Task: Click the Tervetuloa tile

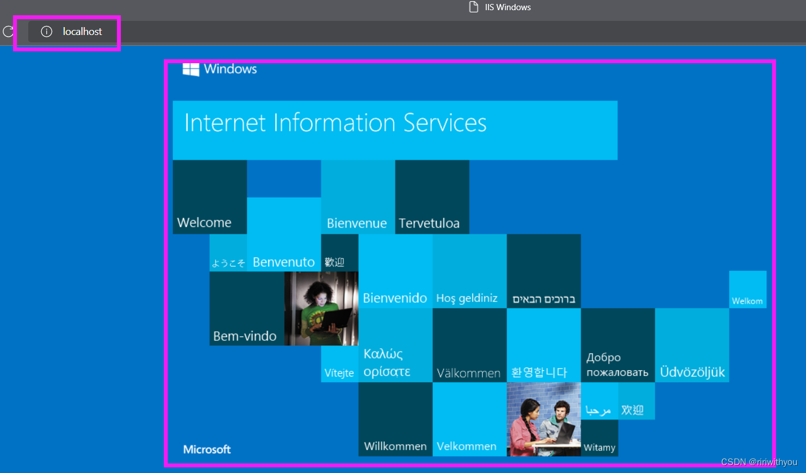Action: pyautogui.click(x=432, y=197)
